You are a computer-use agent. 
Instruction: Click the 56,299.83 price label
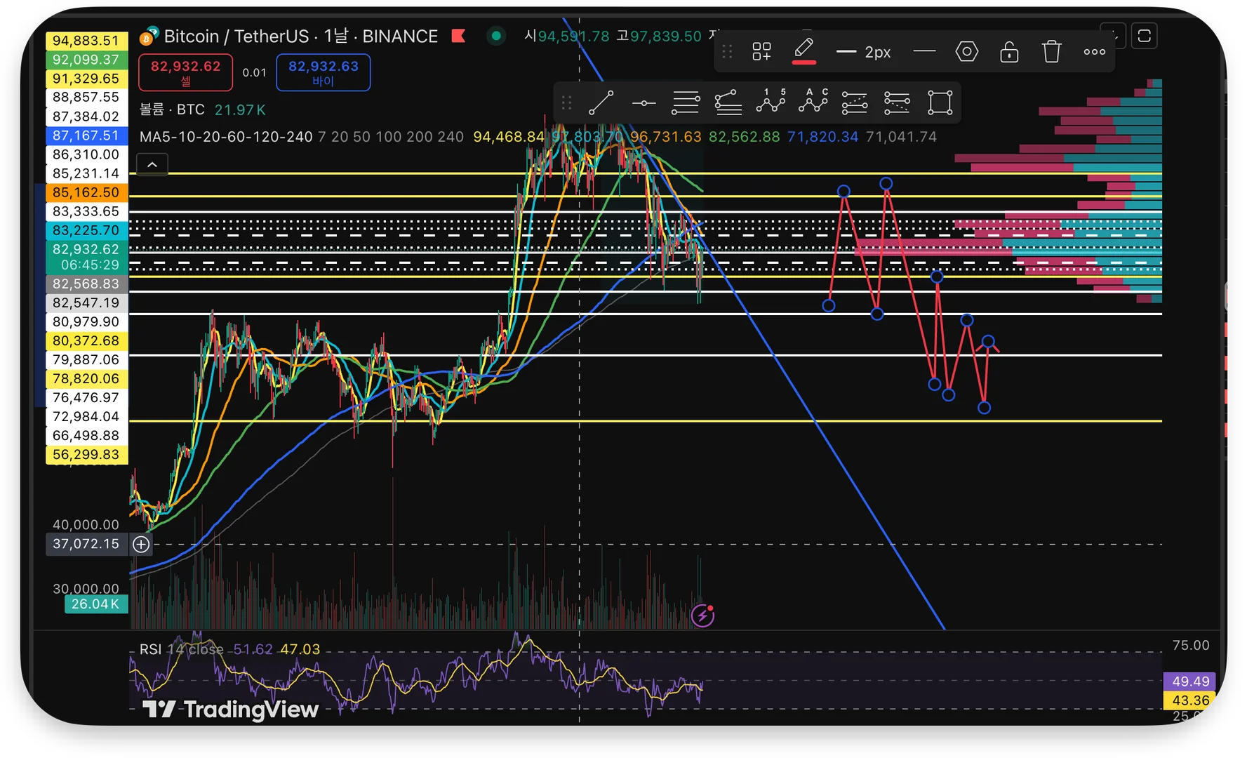click(x=86, y=455)
